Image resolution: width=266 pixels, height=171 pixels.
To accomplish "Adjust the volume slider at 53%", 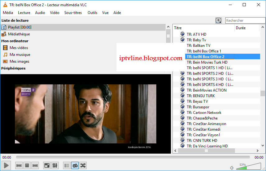I will [248, 166].
